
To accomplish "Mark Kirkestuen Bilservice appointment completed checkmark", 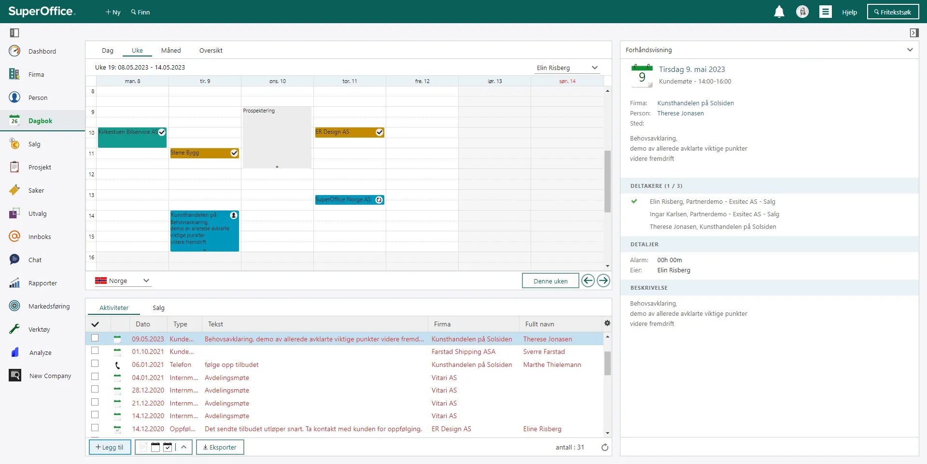I will (x=162, y=132).
